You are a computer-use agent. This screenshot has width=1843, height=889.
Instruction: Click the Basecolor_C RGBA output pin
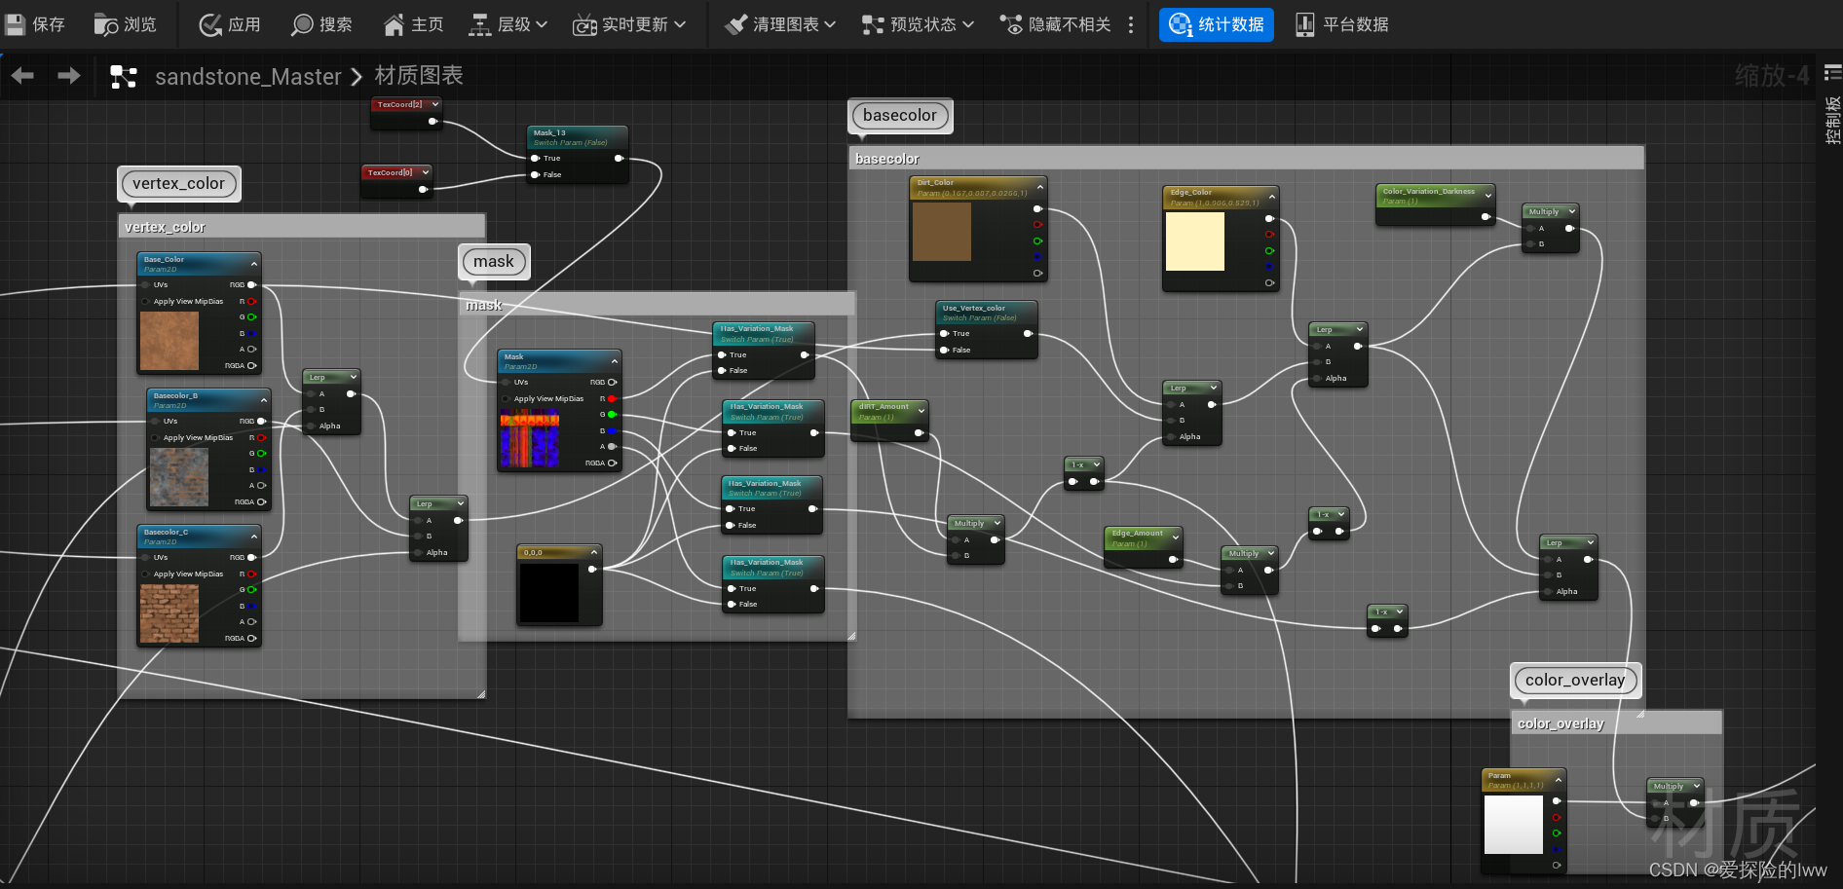(252, 639)
